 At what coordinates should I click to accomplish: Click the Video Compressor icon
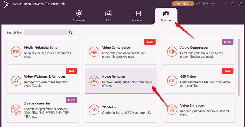point(93,52)
